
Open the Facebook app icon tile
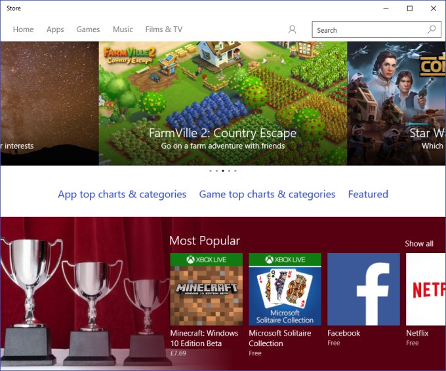[x=363, y=289]
